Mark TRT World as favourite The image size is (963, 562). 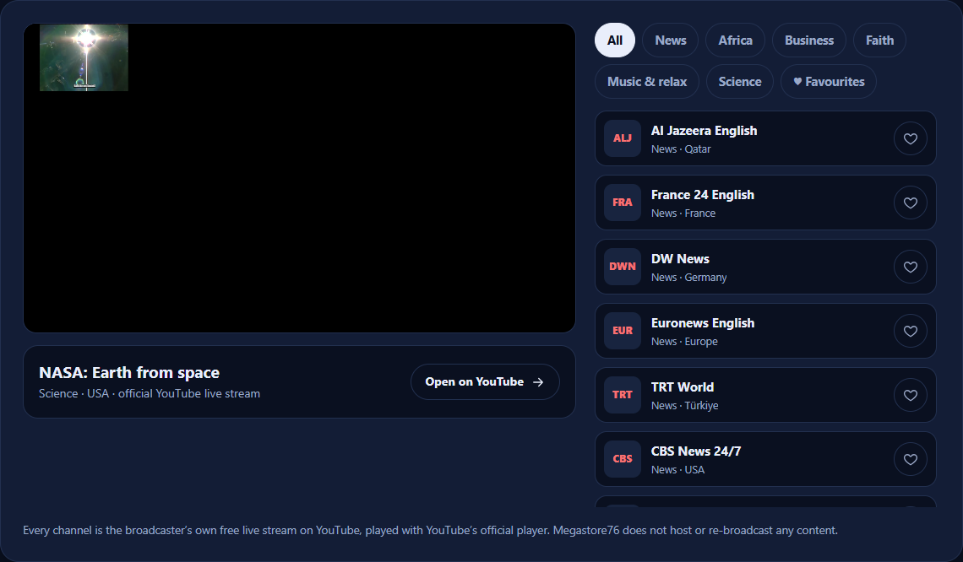click(910, 395)
